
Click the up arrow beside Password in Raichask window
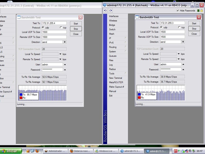point(183,70)
